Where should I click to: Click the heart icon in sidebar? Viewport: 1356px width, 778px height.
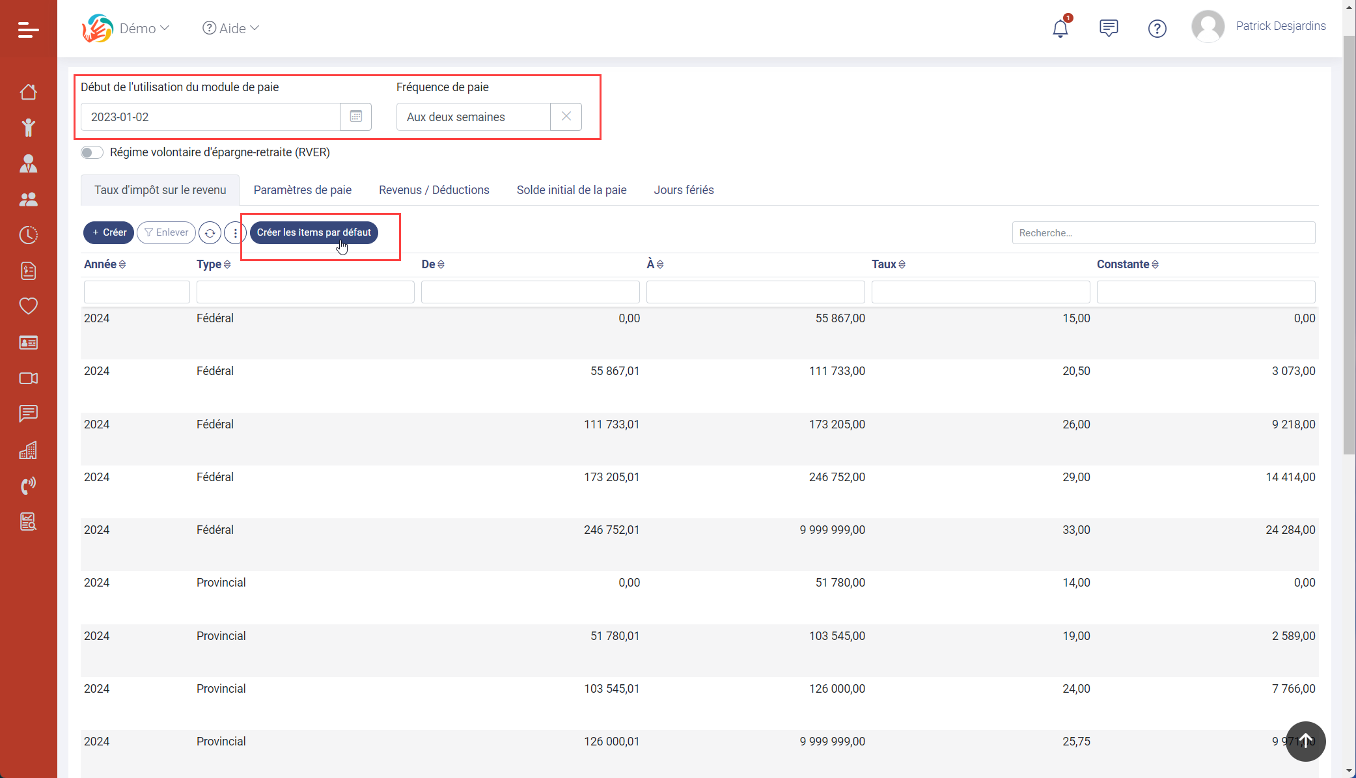pyautogui.click(x=28, y=305)
